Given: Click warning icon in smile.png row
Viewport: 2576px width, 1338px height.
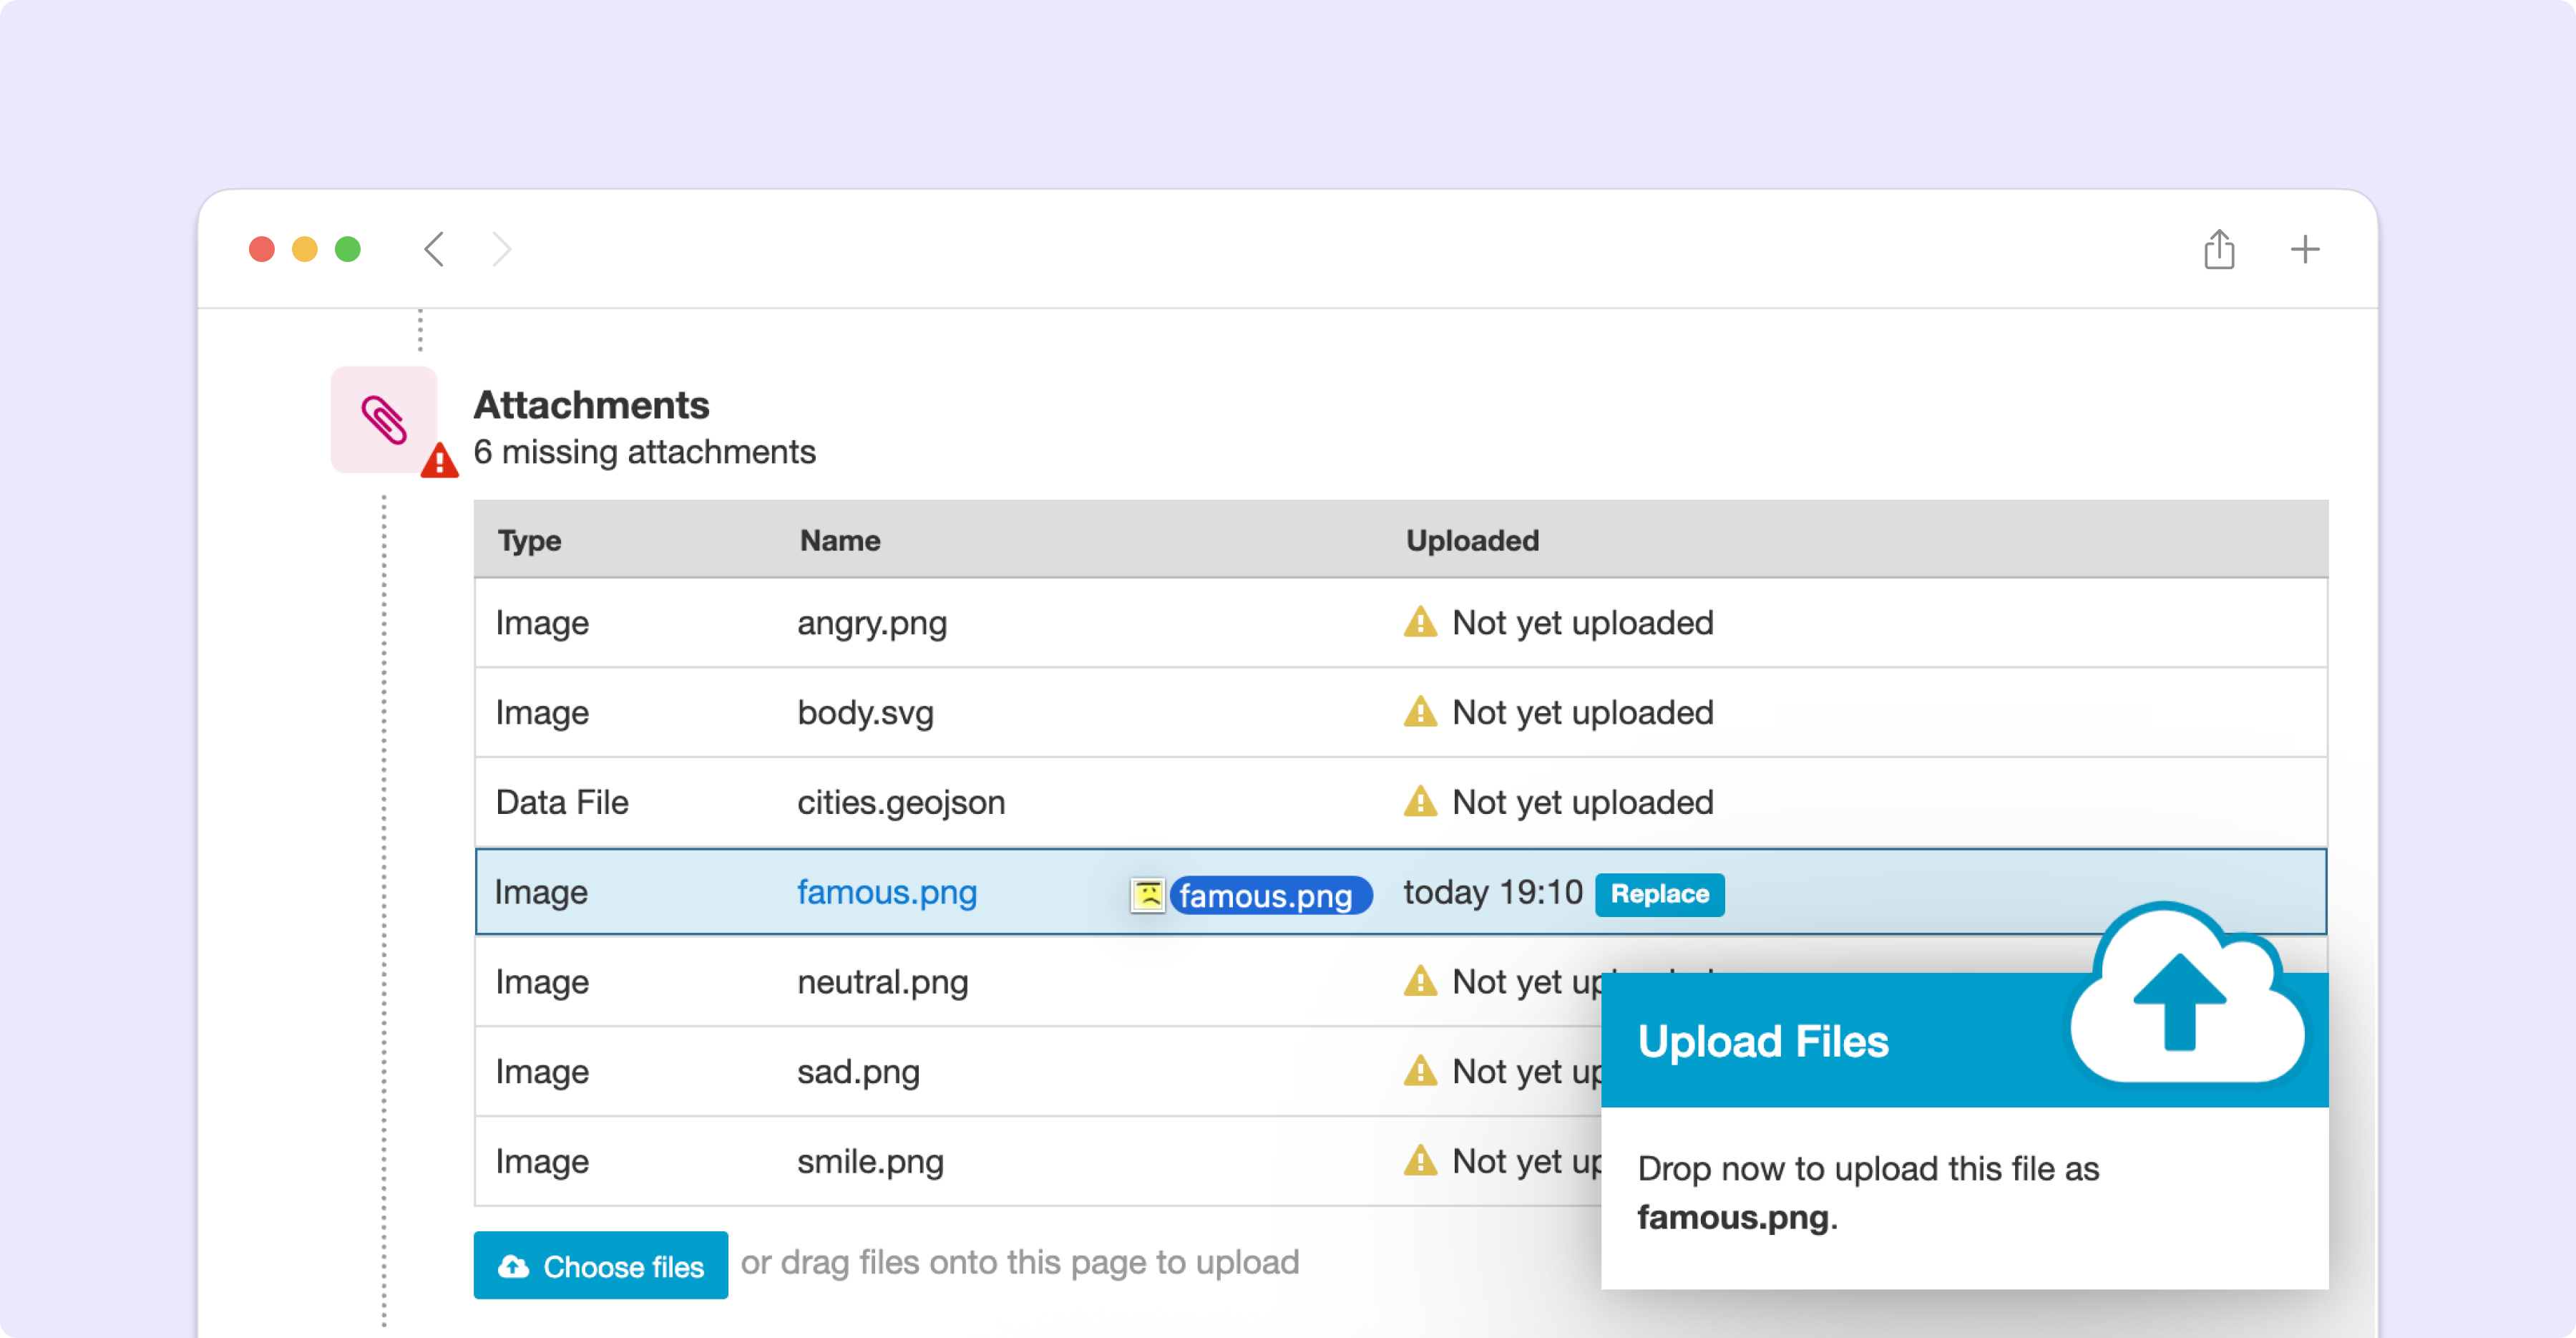Looking at the screenshot, I should 1420,1161.
